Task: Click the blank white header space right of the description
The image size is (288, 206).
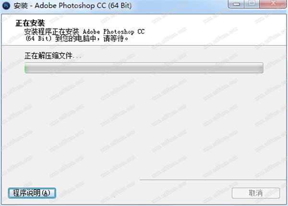Action: tap(215, 30)
